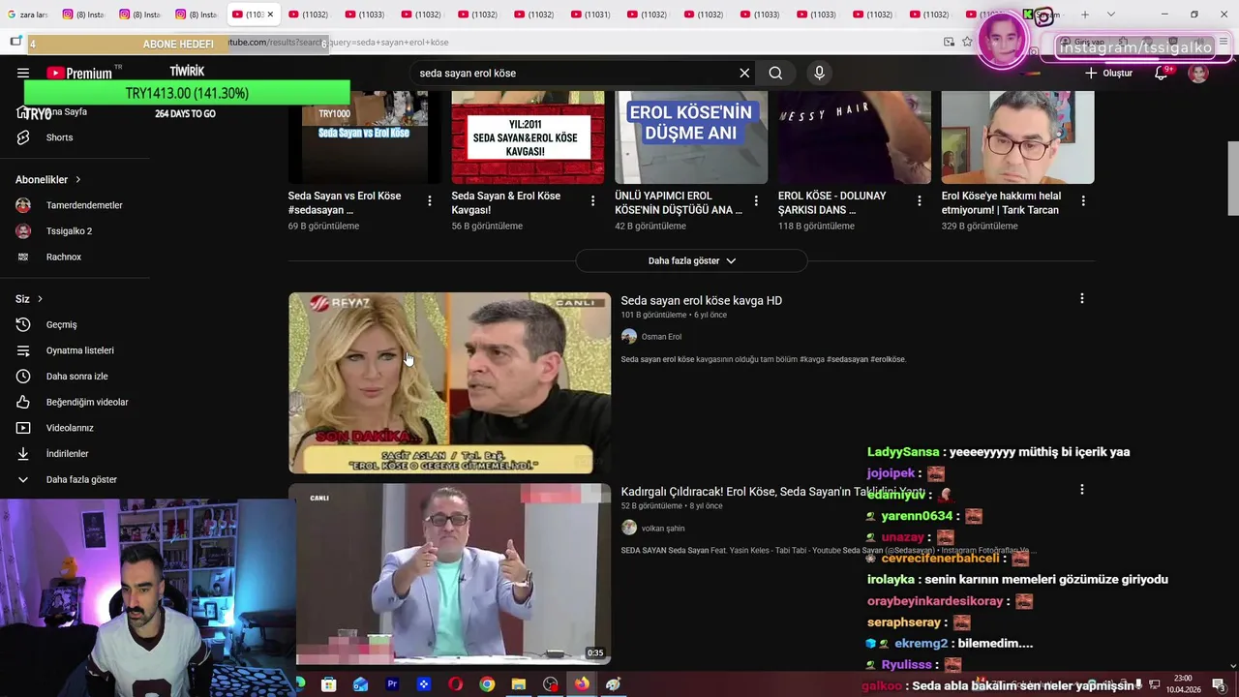Open options for Tarık Tarcan video
Viewport: 1239px width, 697px height.
(1083, 200)
